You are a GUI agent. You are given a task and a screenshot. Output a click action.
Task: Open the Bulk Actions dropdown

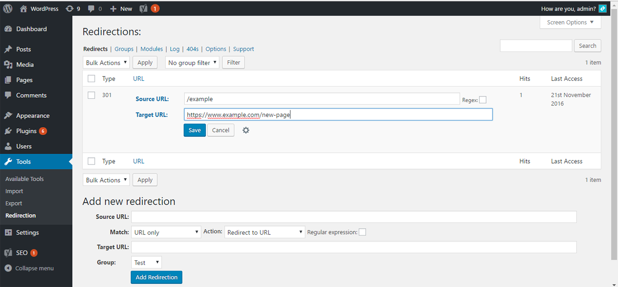(x=106, y=62)
